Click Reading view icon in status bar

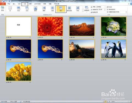point(108,102)
